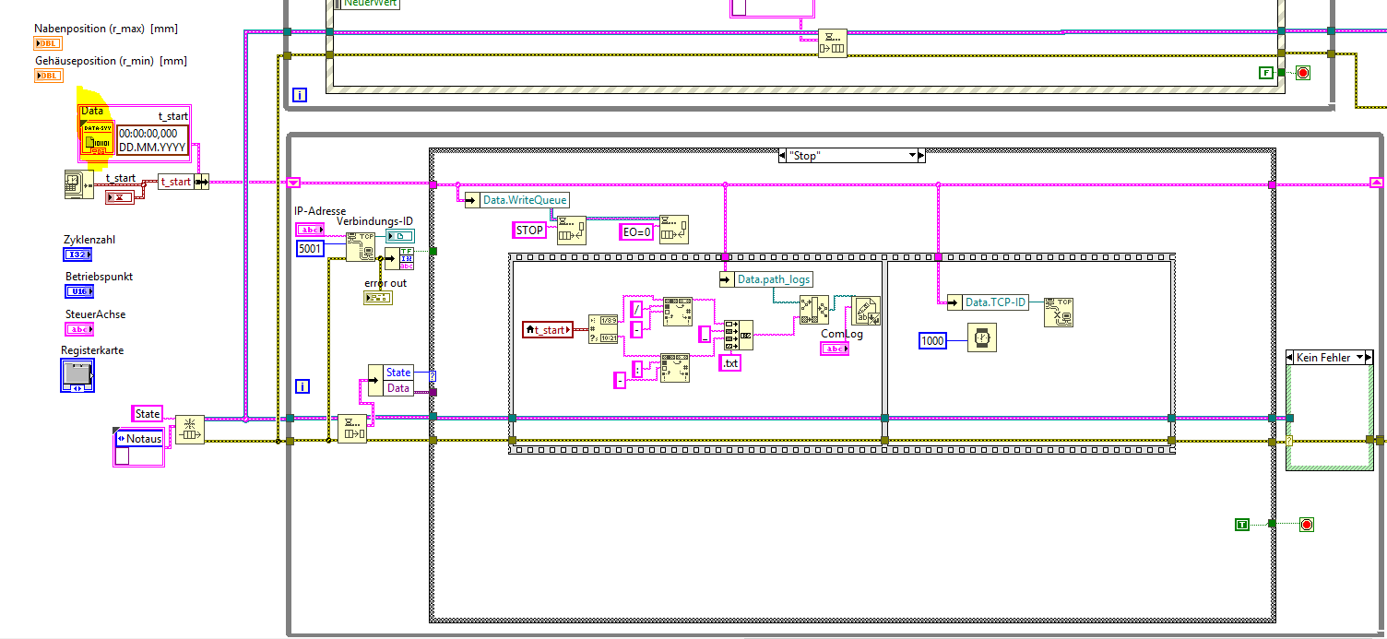Select the Nabenposition (r_max) DBL terminal
The width and height of the screenshot is (1387, 639).
tap(49, 43)
